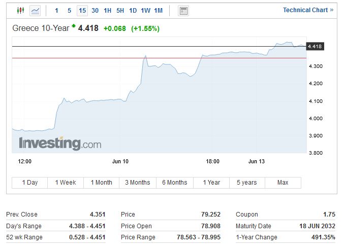This screenshot has width=345, height=249.
Task: View the 5 years range
Action: pyautogui.click(x=247, y=183)
